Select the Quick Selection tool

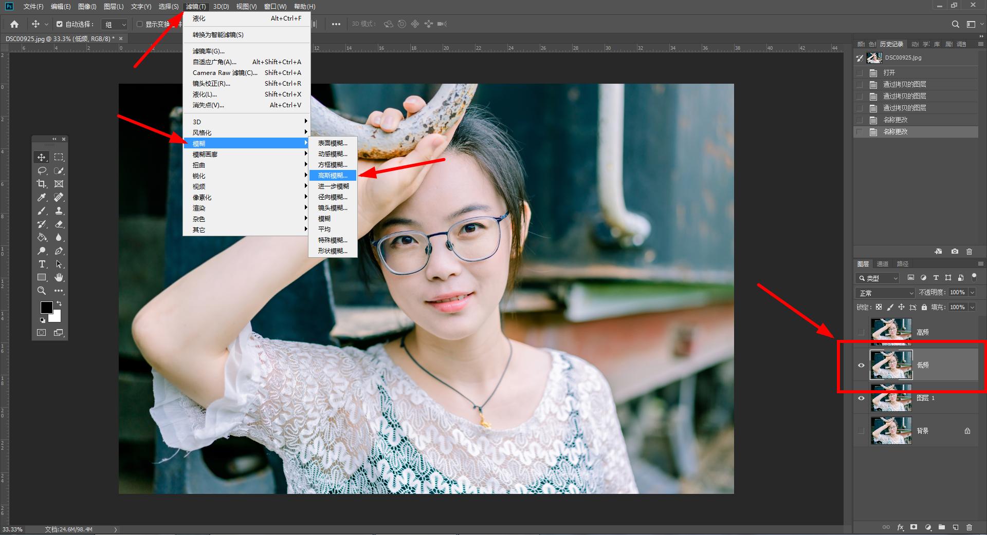coord(59,170)
